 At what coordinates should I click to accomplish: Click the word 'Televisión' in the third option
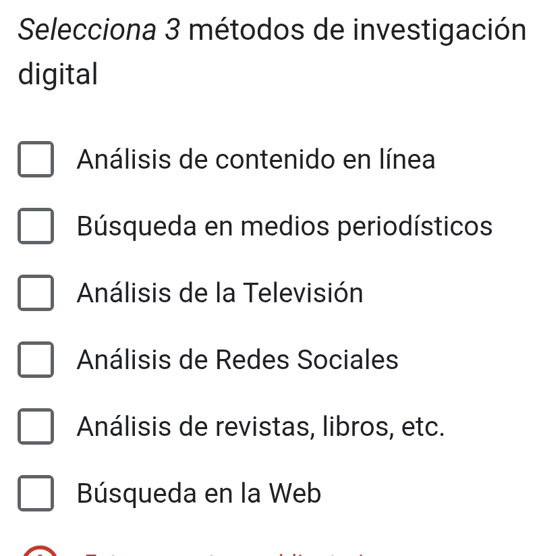[303, 293]
